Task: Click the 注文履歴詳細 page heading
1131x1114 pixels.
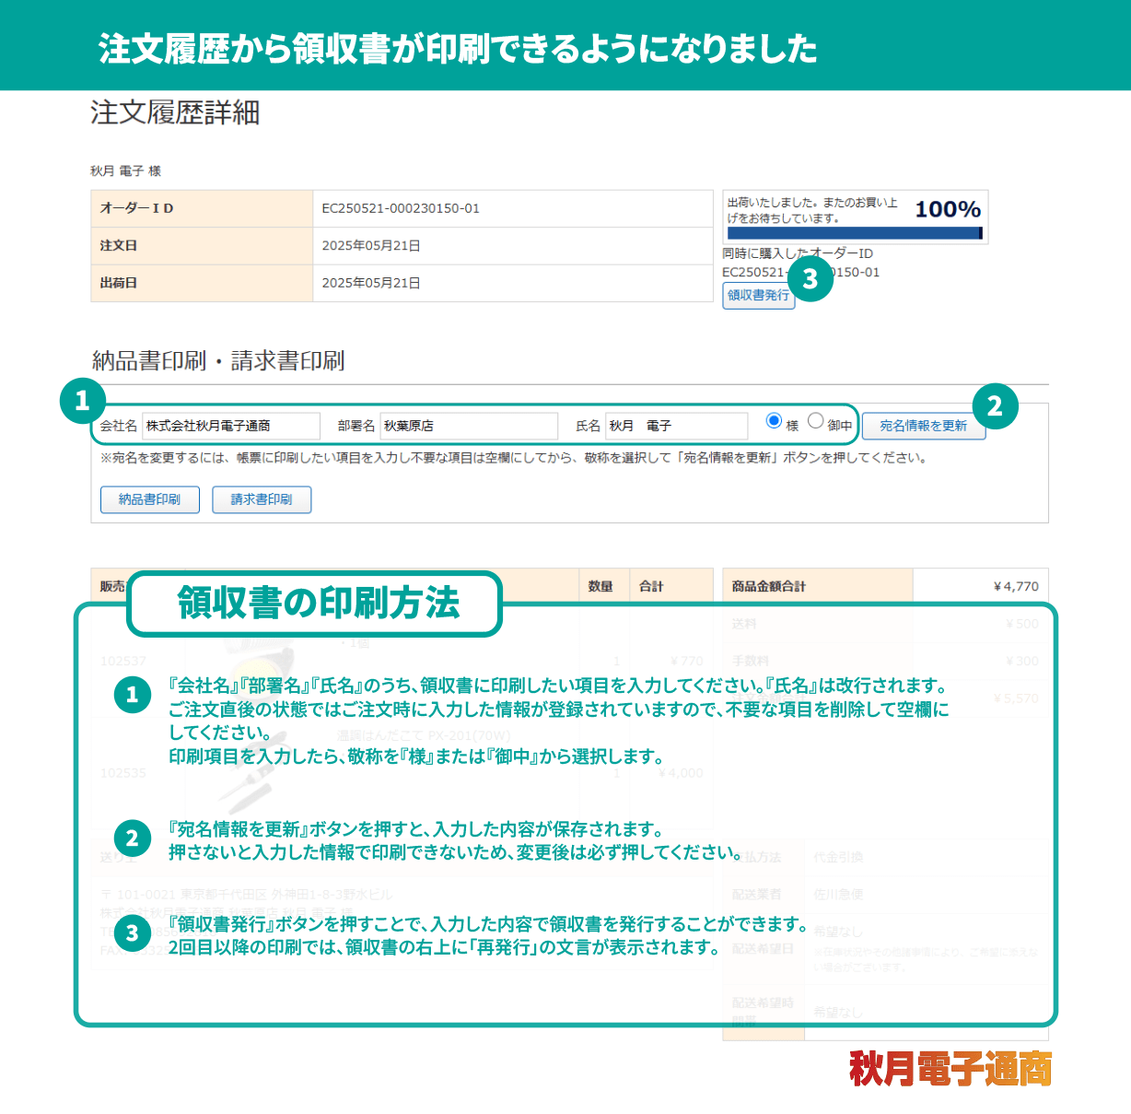Action: (175, 112)
